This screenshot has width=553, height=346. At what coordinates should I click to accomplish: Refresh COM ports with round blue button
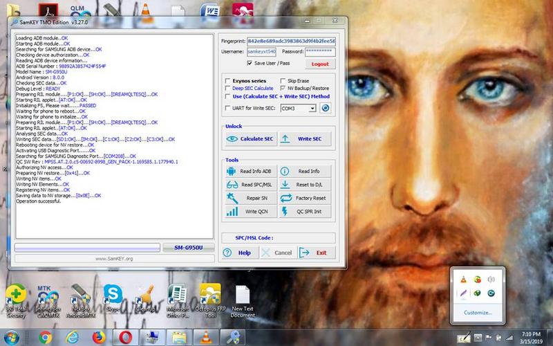(x=326, y=108)
